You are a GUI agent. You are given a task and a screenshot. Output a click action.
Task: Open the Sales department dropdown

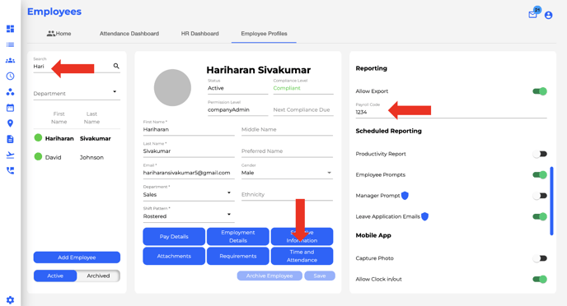point(189,194)
